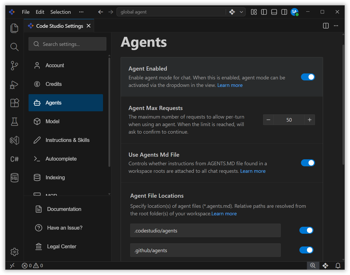Open the Source Control view
The height and width of the screenshot is (275, 350).
click(14, 66)
